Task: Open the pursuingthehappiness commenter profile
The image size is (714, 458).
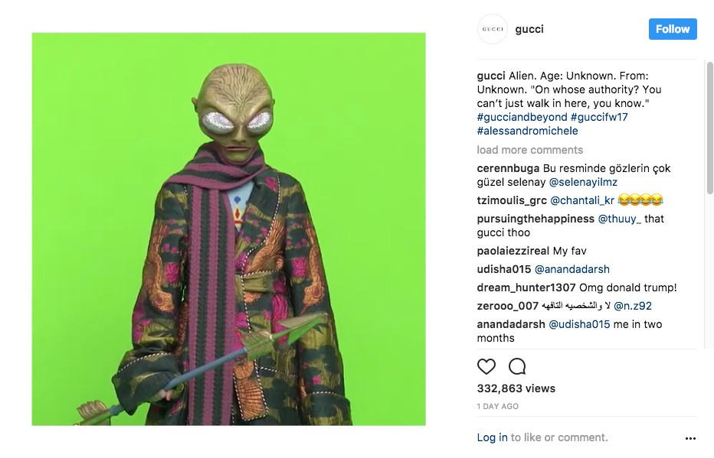Action: (x=535, y=219)
